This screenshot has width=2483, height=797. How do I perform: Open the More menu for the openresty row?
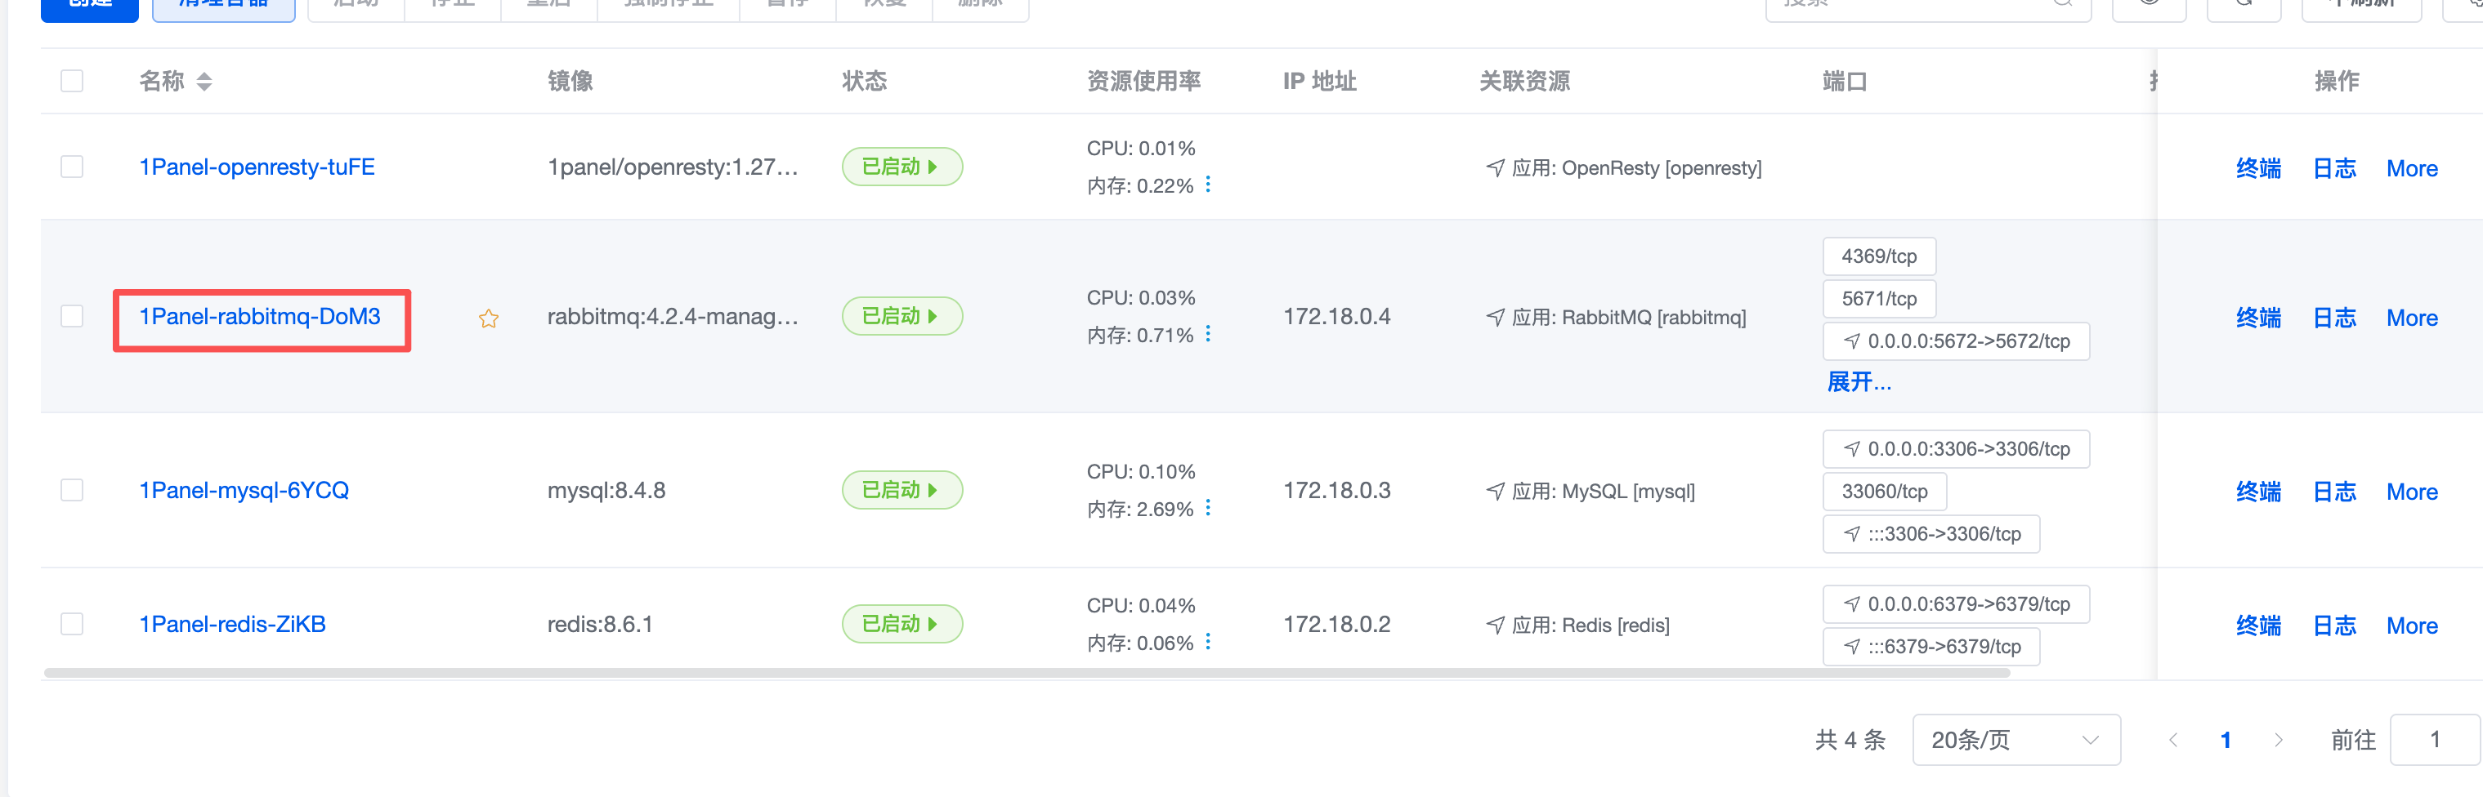(2412, 168)
